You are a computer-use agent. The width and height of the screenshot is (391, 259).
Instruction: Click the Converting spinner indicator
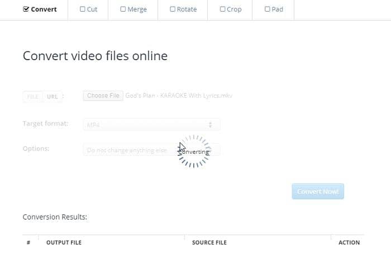(193, 151)
